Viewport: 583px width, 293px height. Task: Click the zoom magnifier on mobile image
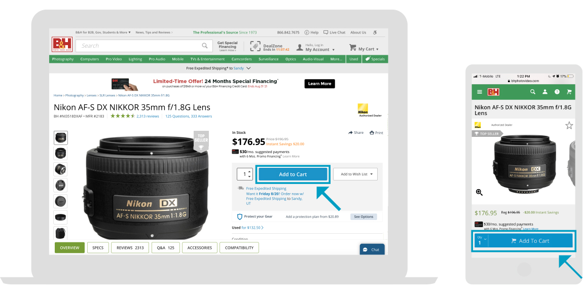coord(479,192)
